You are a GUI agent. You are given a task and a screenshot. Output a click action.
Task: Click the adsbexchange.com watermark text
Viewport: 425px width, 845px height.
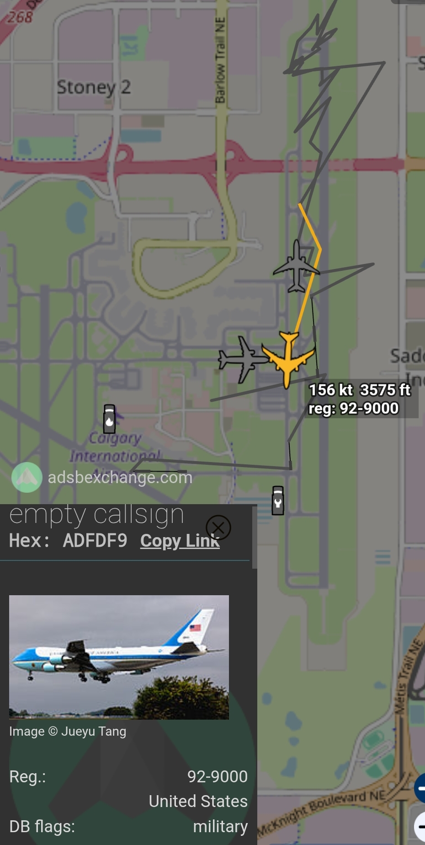pyautogui.click(x=120, y=477)
